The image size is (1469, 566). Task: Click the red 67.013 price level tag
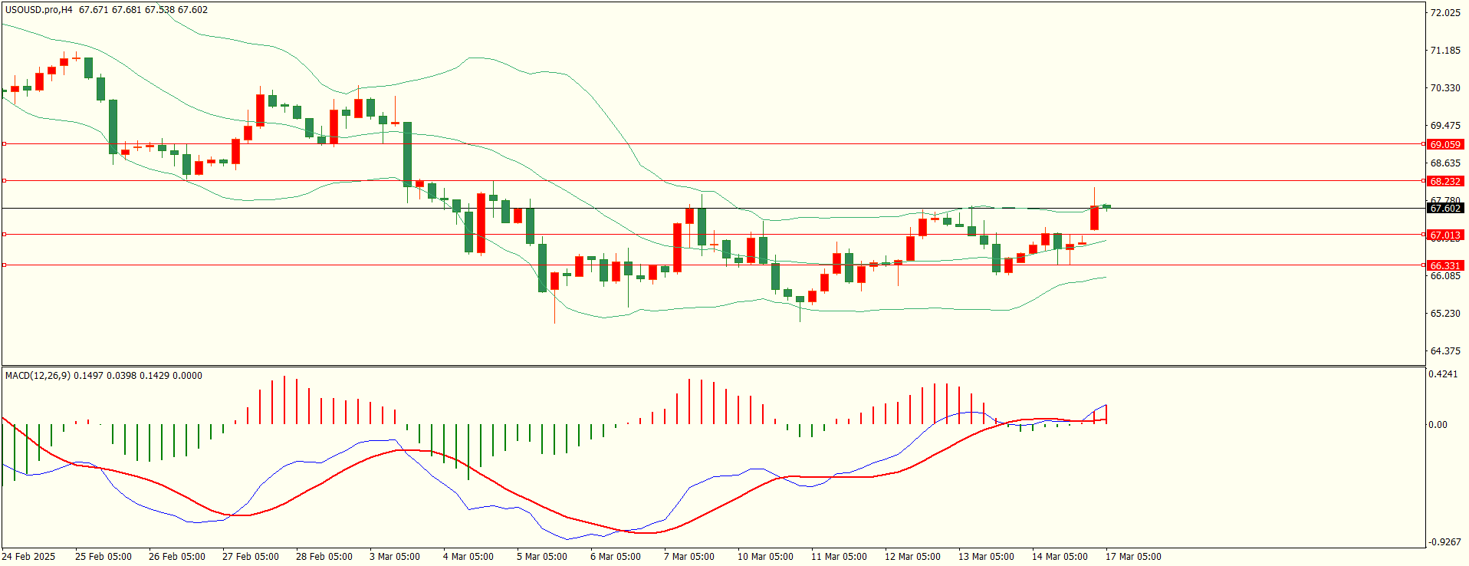[x=1445, y=235]
